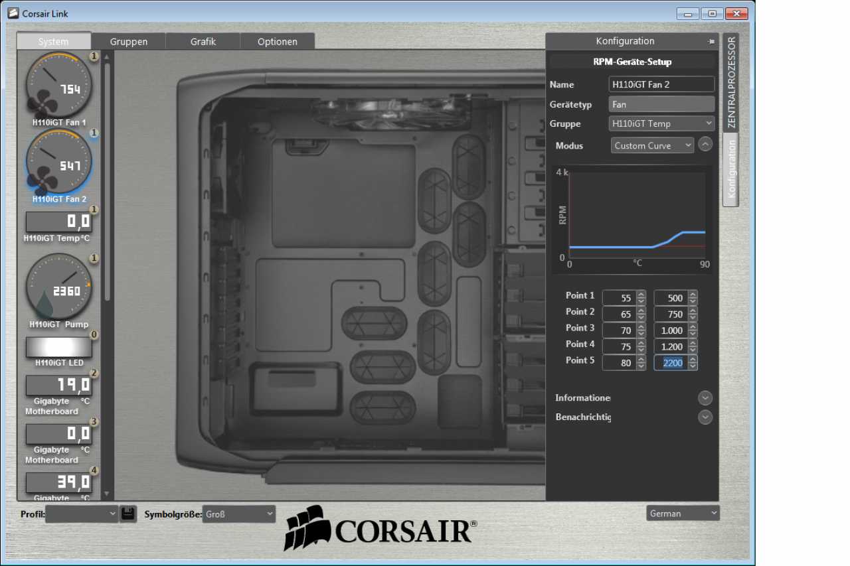Open the Gruppe dropdown showing H110iGT Temp
This screenshot has height=566, width=850.
pyautogui.click(x=661, y=123)
